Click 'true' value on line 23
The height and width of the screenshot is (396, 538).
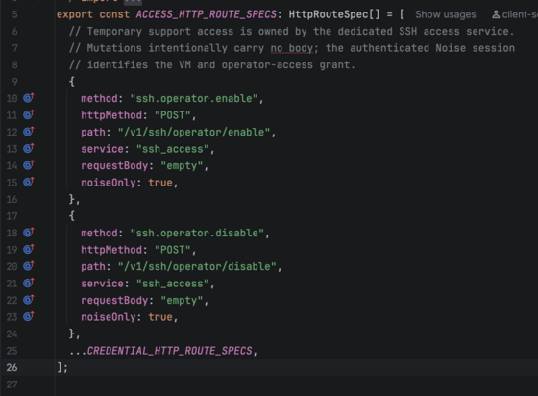click(x=160, y=317)
